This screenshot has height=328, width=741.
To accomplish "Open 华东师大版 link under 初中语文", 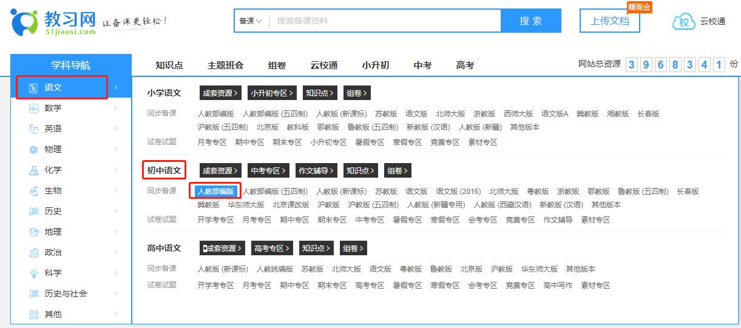I will point(246,205).
